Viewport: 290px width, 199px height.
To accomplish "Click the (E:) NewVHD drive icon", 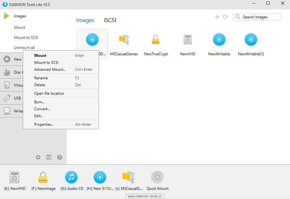I will pos(14,177).
